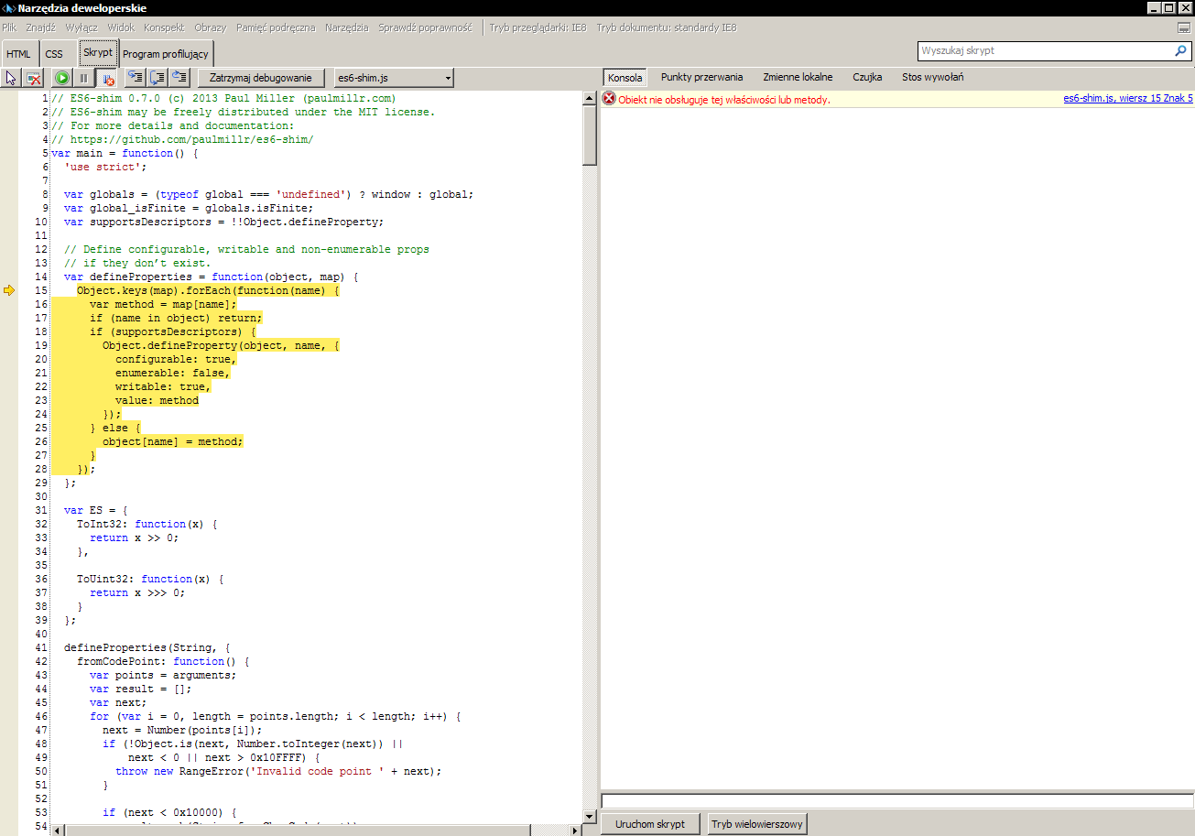Screen dimensions: 1195x836
Task: Open the Znajdź menu
Action: click(40, 27)
